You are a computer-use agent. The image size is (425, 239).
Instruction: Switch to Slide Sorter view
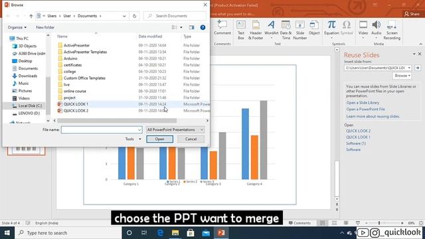pos(334,223)
